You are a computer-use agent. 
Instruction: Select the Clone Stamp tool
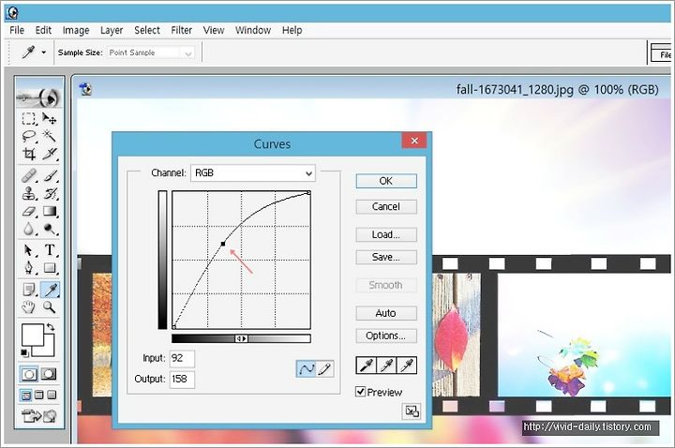[29, 193]
